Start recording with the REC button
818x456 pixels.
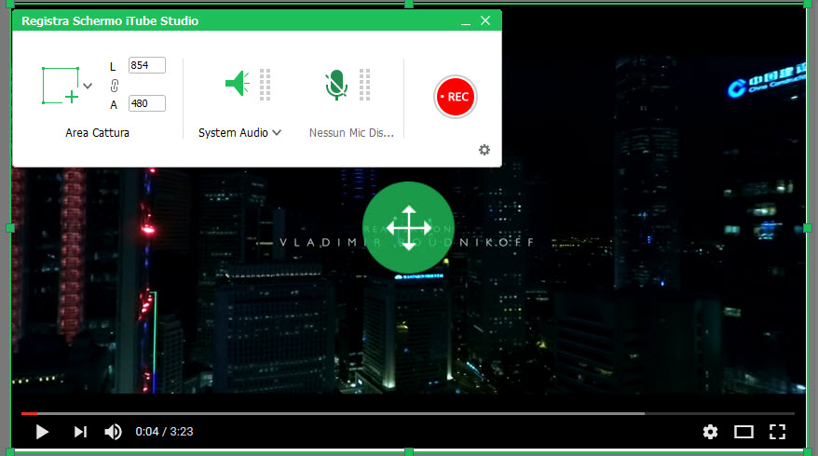[456, 97]
